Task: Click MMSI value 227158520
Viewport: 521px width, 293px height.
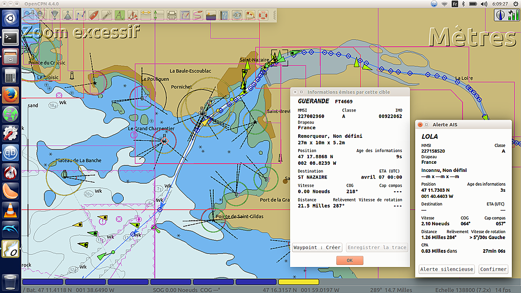Action: click(x=433, y=151)
